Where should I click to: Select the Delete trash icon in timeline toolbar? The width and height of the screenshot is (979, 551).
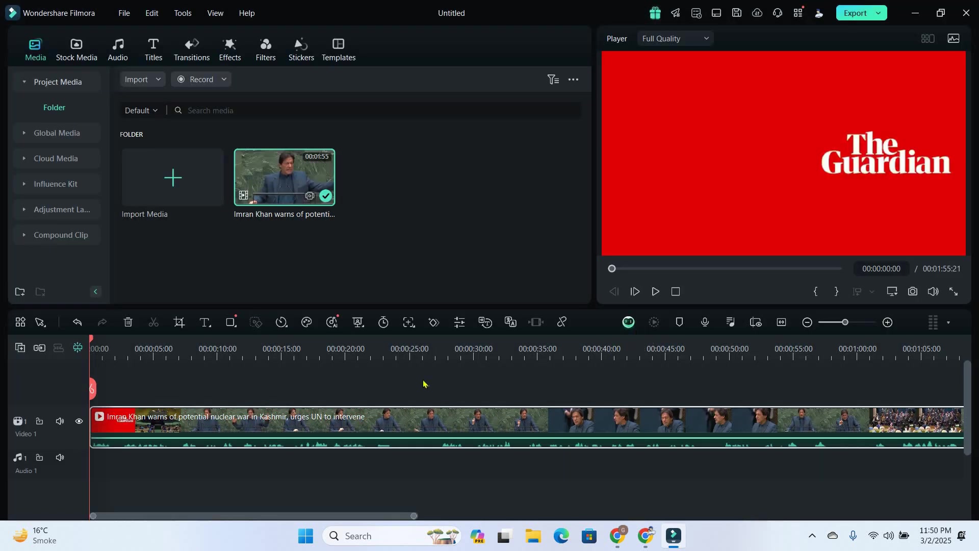coord(128,322)
